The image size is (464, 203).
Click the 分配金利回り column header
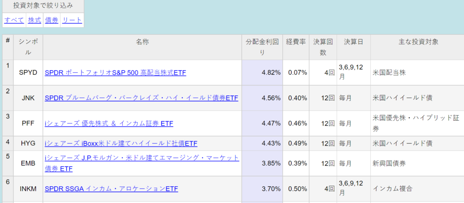point(262,47)
